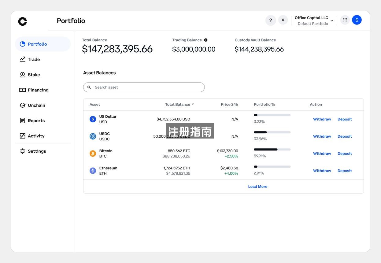Click the $103,730.00 Bitcoin price
Viewport: 381px width, 263px height.
pyautogui.click(x=227, y=151)
